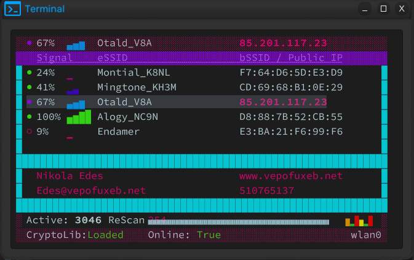Click the wlan0 interface label
Viewport: 414px width, 260px height.
(x=366, y=235)
